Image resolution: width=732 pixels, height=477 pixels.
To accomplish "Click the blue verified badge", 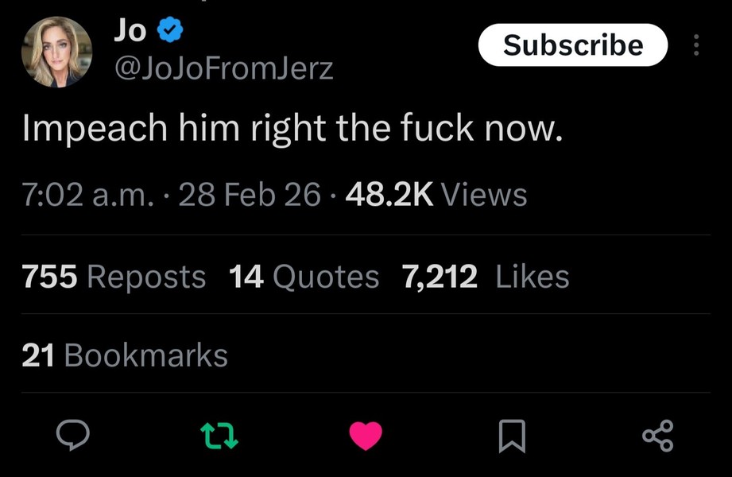I will point(170,31).
